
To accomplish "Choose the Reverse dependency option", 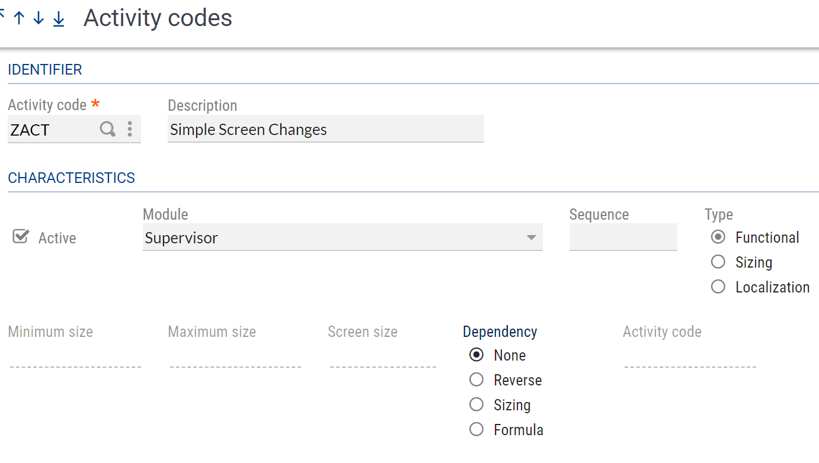I will pyautogui.click(x=476, y=380).
